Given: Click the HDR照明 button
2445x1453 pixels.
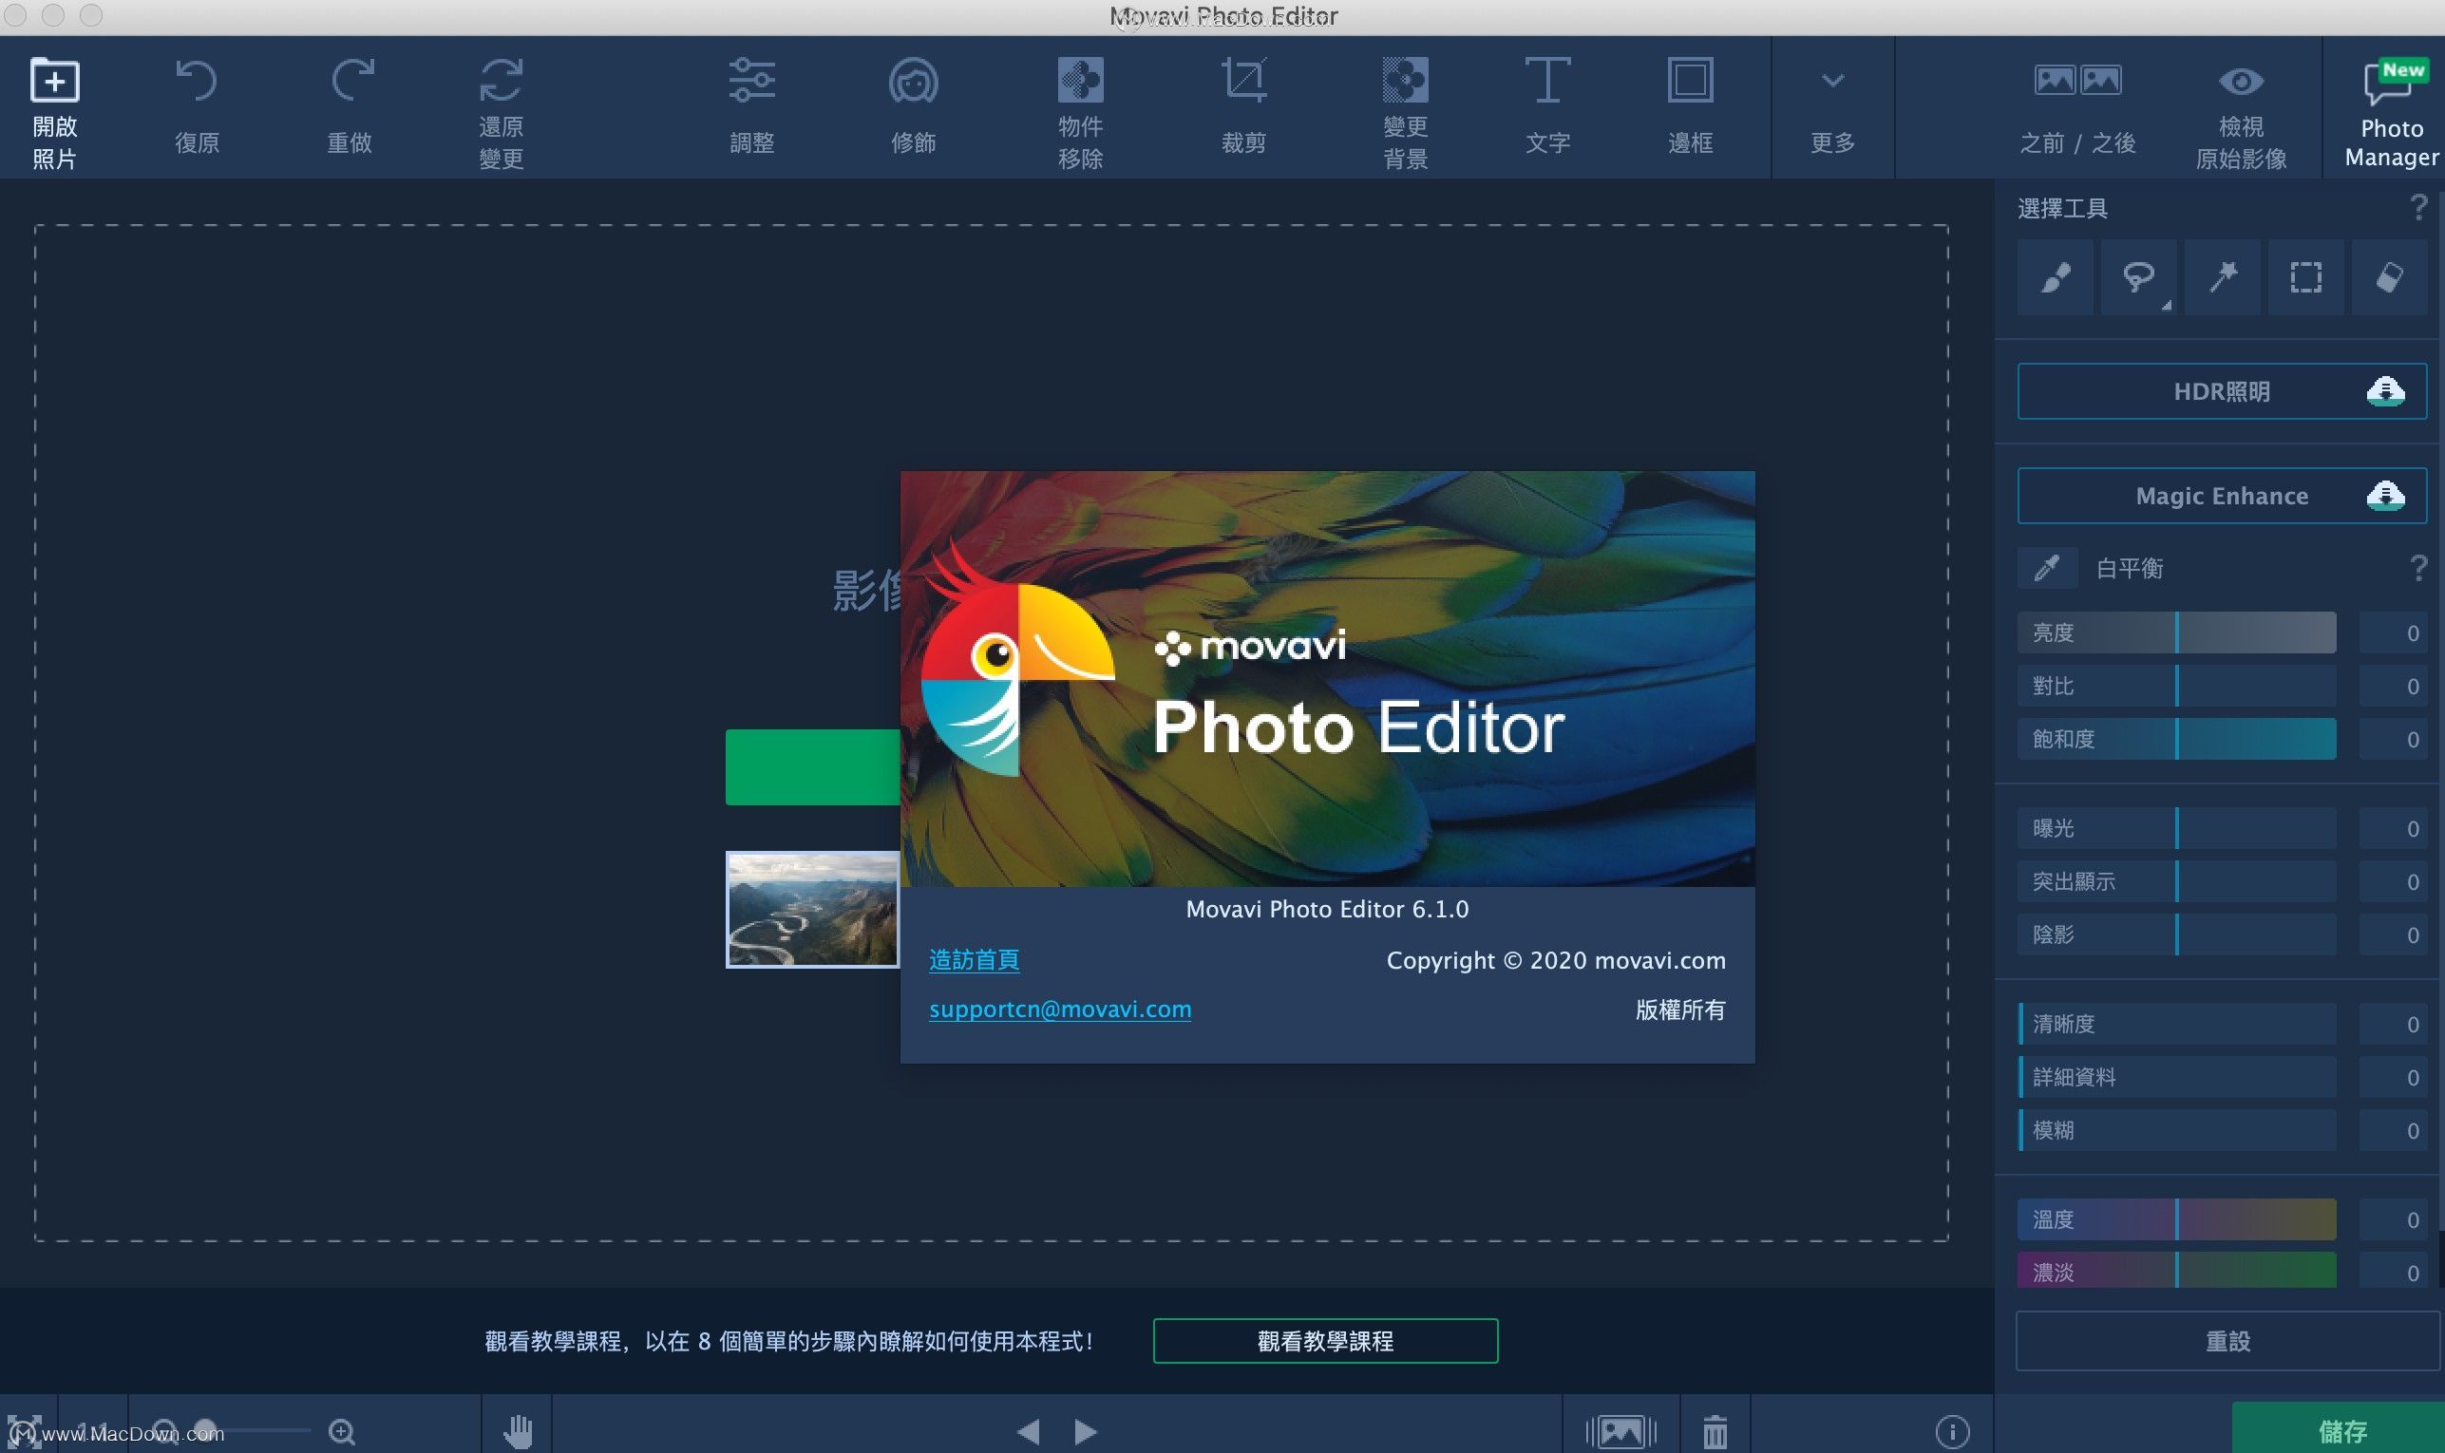Looking at the screenshot, I should (x=2222, y=391).
